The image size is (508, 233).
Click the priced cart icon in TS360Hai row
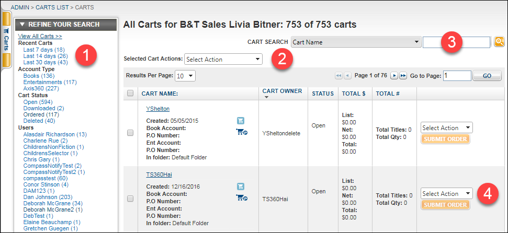241,197
